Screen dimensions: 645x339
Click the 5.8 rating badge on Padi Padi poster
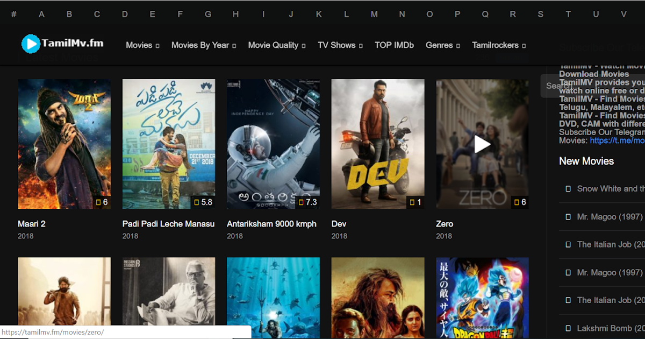(x=203, y=202)
